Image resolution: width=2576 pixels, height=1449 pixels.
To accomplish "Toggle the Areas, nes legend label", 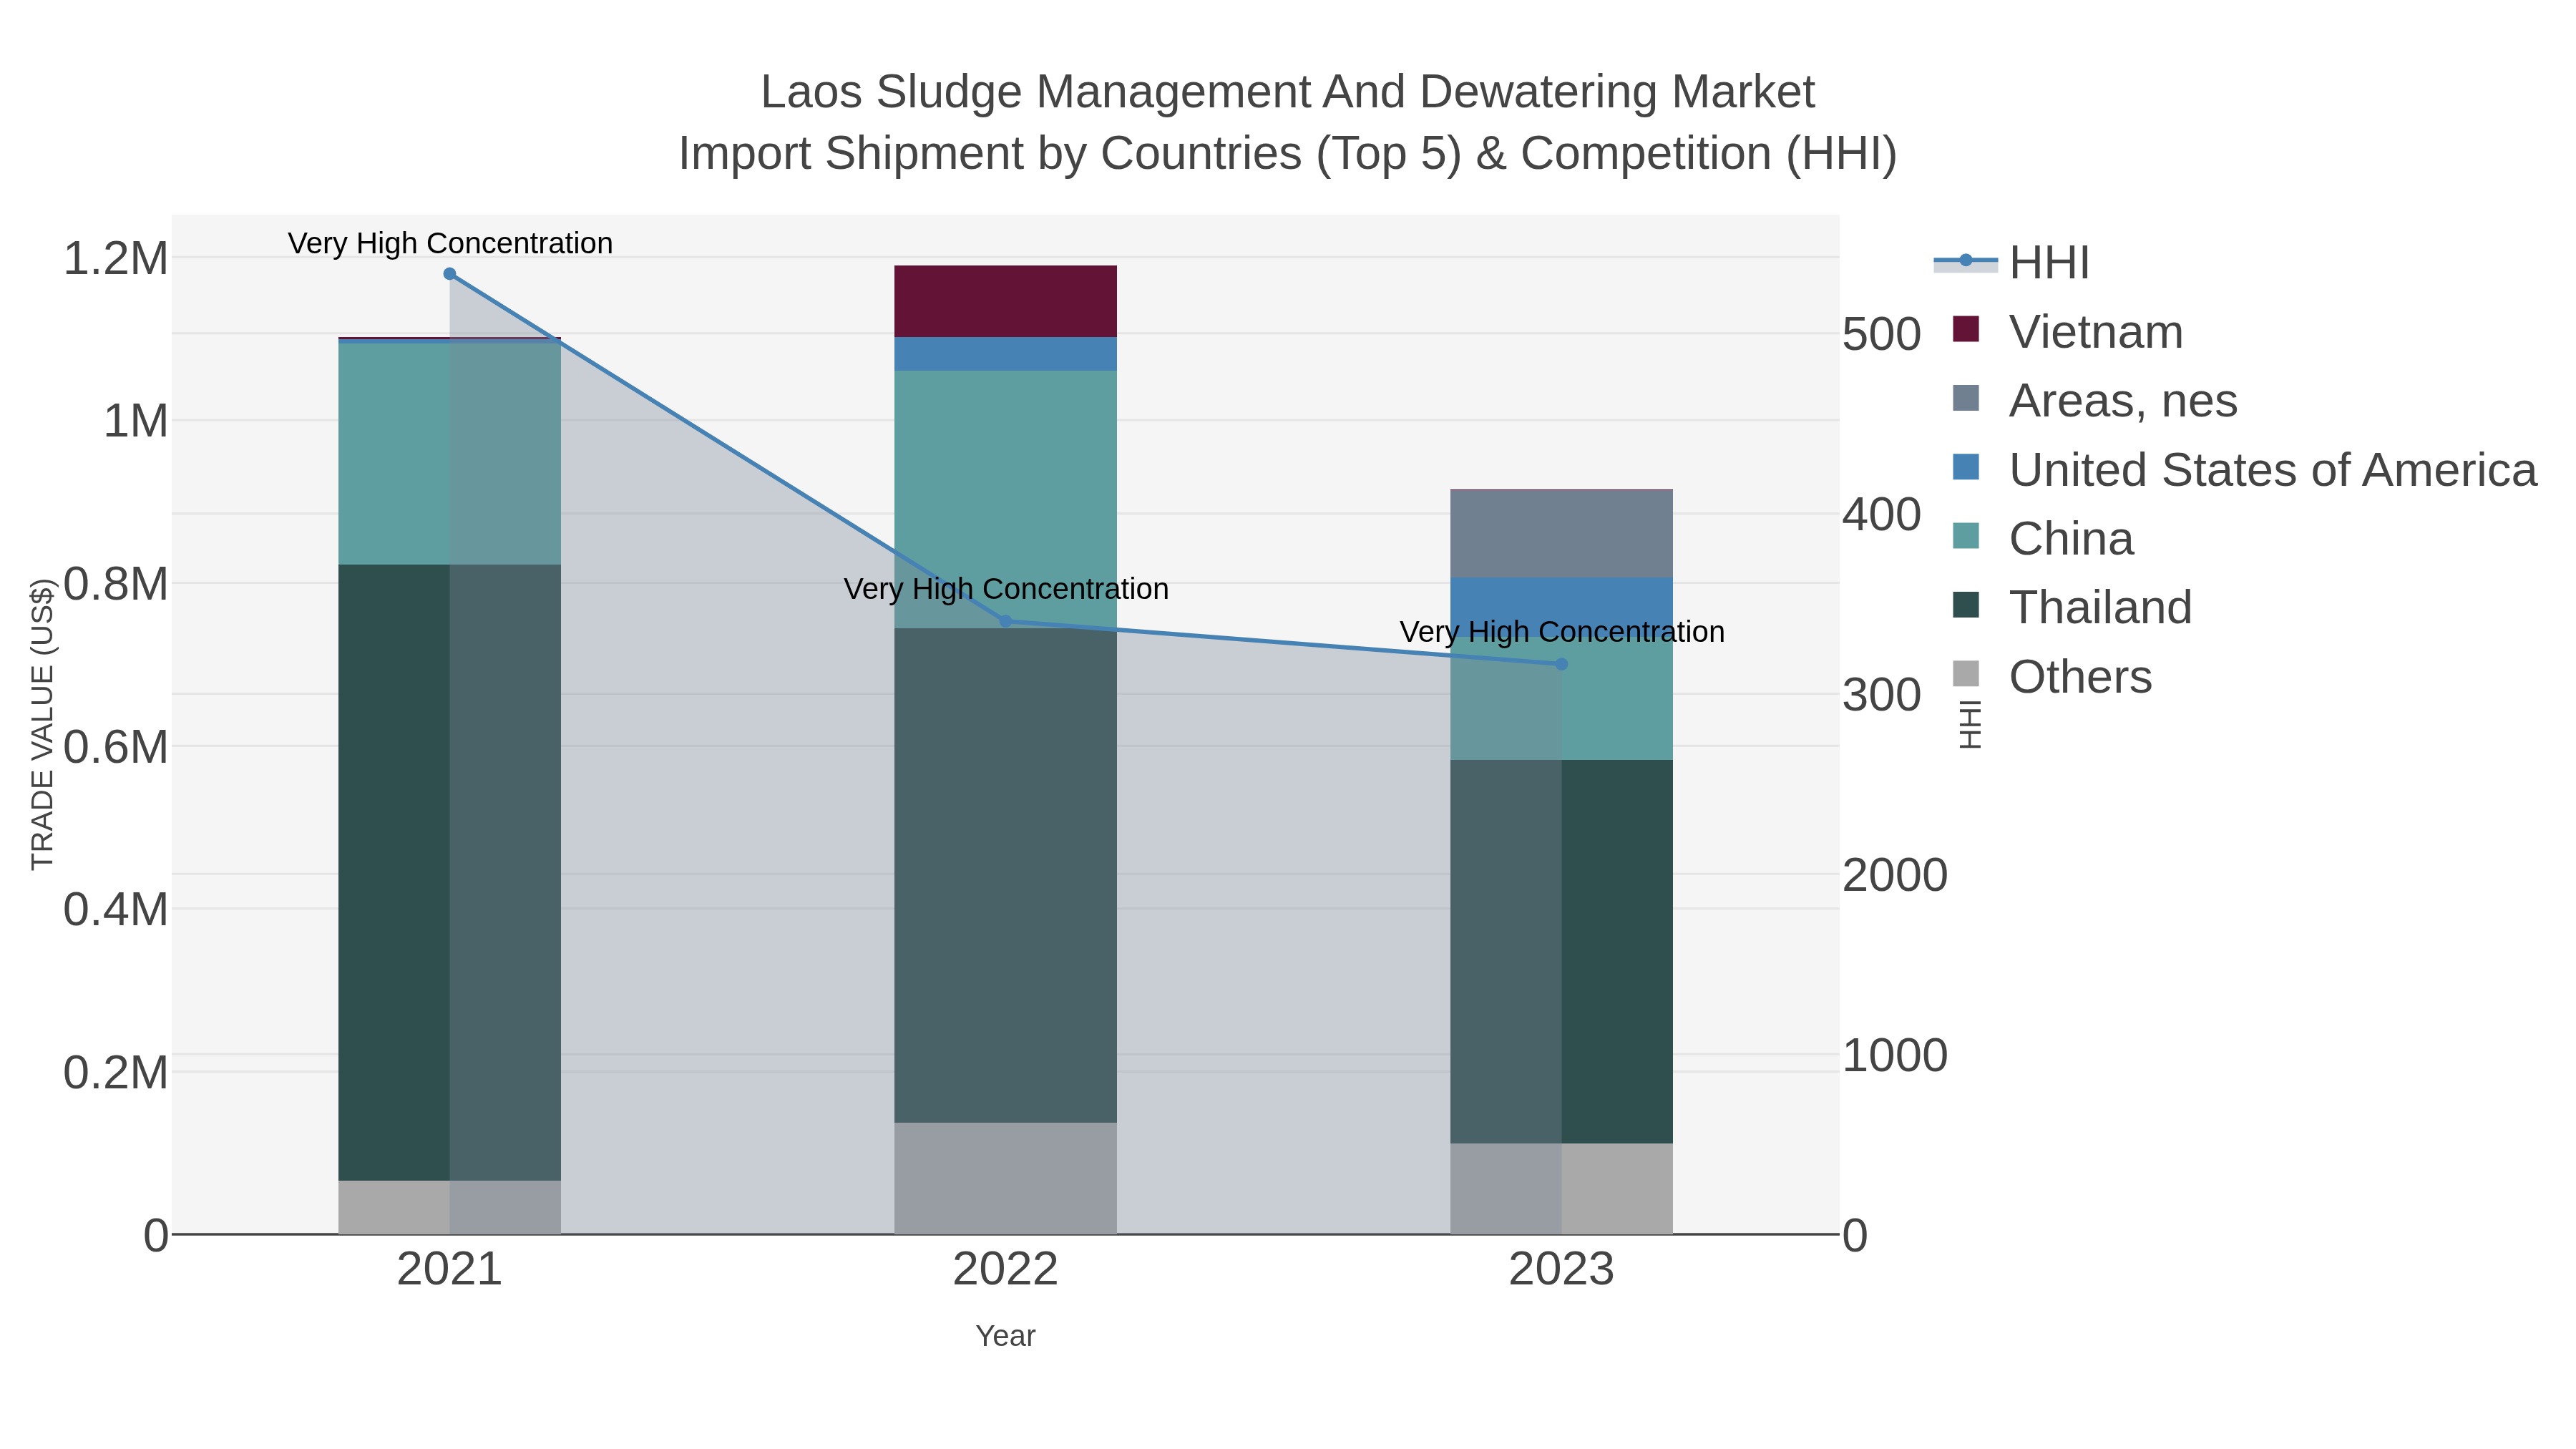I will pos(2123,401).
